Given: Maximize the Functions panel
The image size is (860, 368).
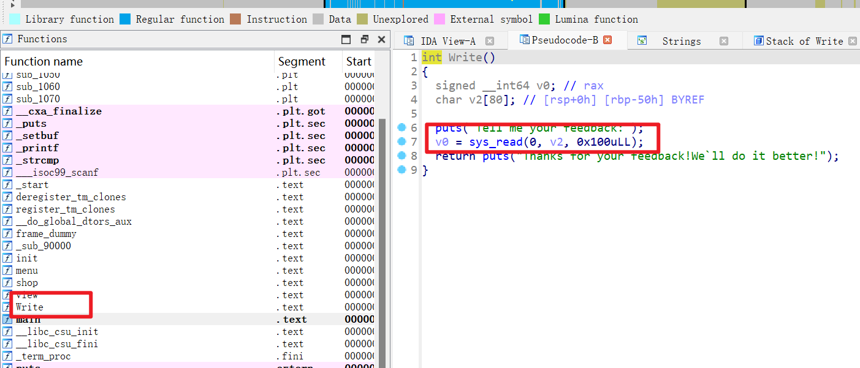Looking at the screenshot, I should 346,39.
